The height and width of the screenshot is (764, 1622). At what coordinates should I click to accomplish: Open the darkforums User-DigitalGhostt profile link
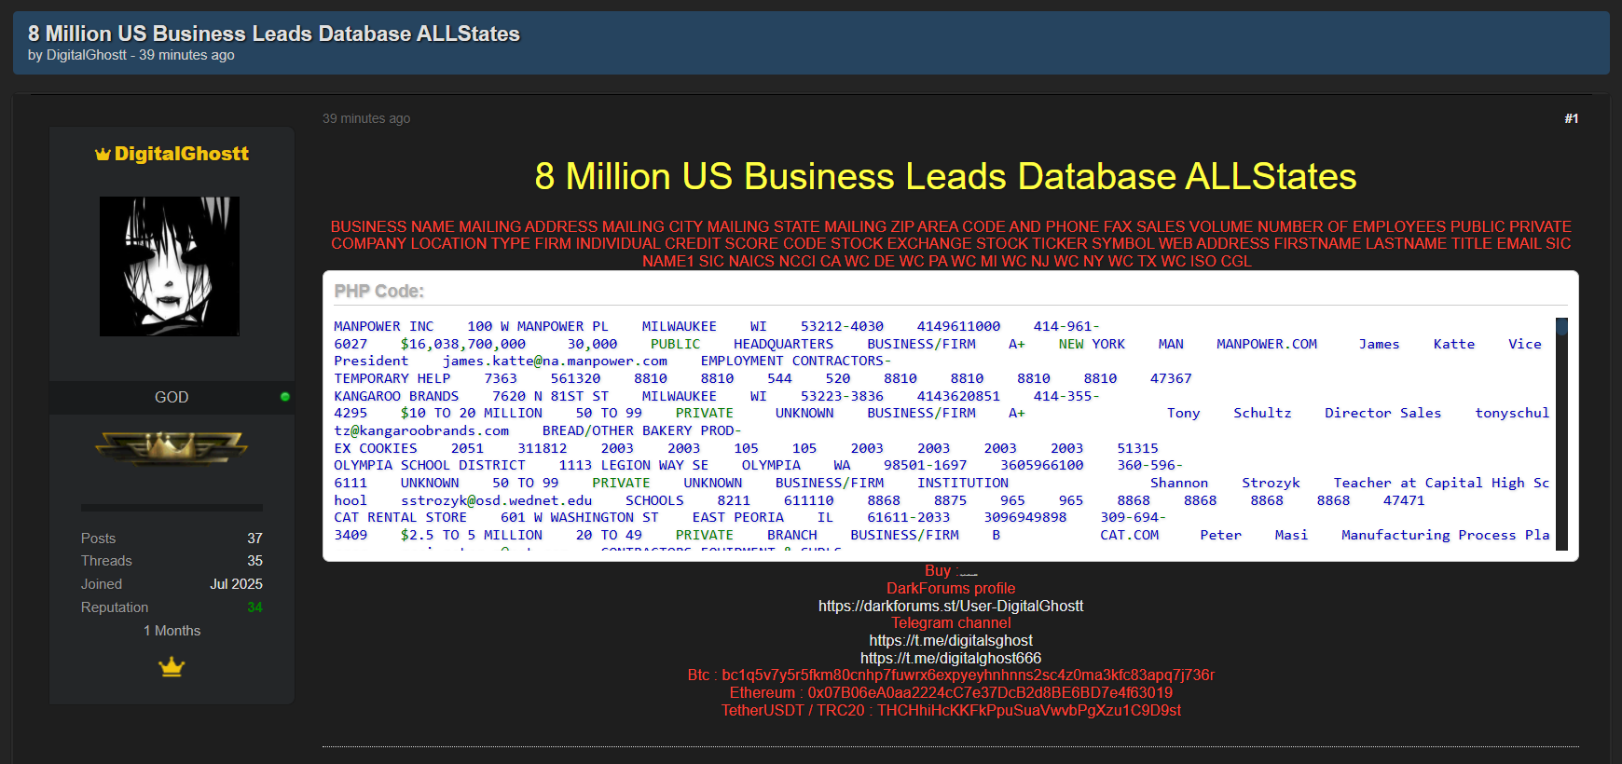click(x=950, y=606)
